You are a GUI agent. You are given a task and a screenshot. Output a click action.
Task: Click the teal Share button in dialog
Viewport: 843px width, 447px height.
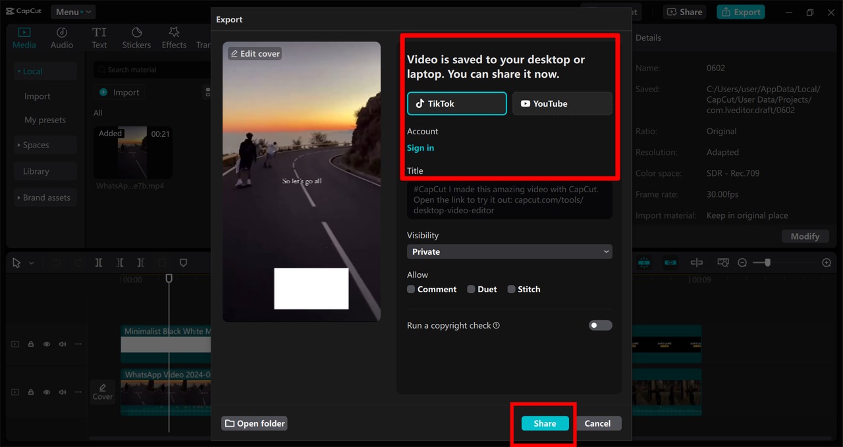(545, 423)
